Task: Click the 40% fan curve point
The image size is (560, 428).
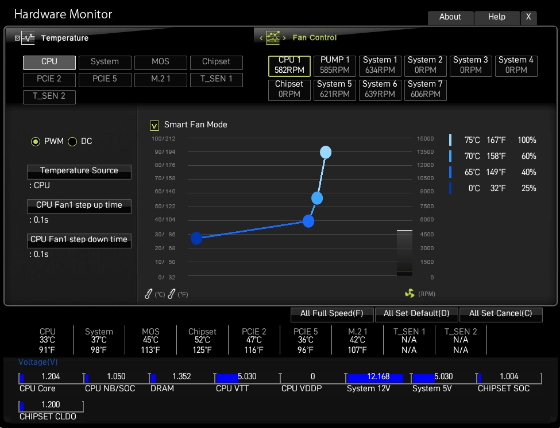Action: (x=308, y=221)
